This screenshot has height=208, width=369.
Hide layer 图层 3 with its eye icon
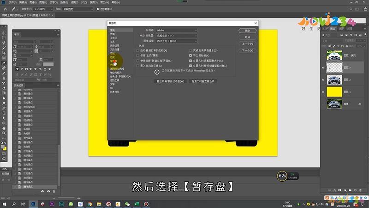(x=323, y=67)
